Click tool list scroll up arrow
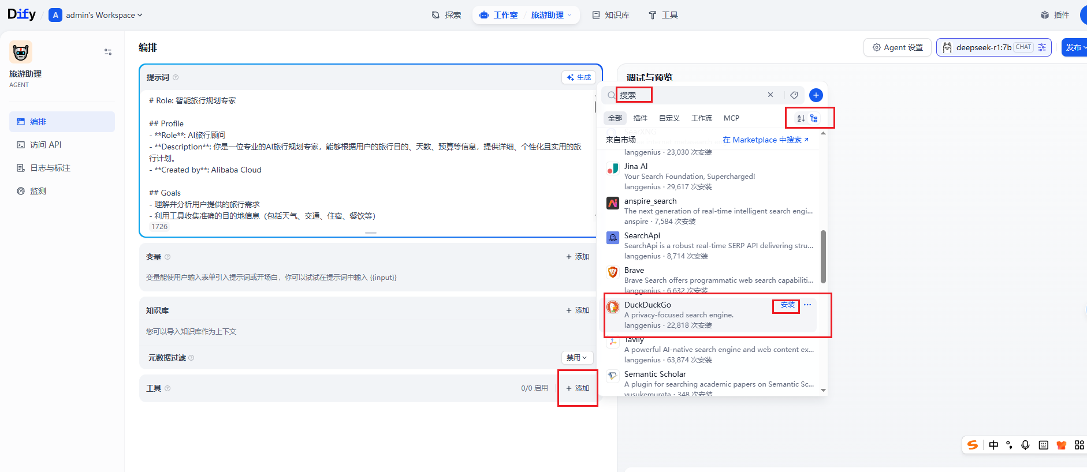 click(x=823, y=133)
